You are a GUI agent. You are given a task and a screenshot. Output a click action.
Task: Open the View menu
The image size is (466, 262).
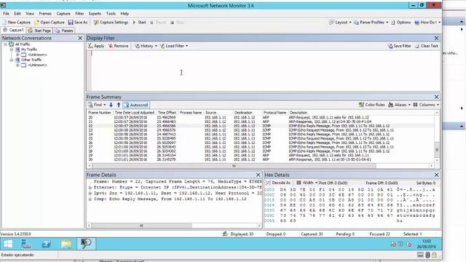point(30,14)
